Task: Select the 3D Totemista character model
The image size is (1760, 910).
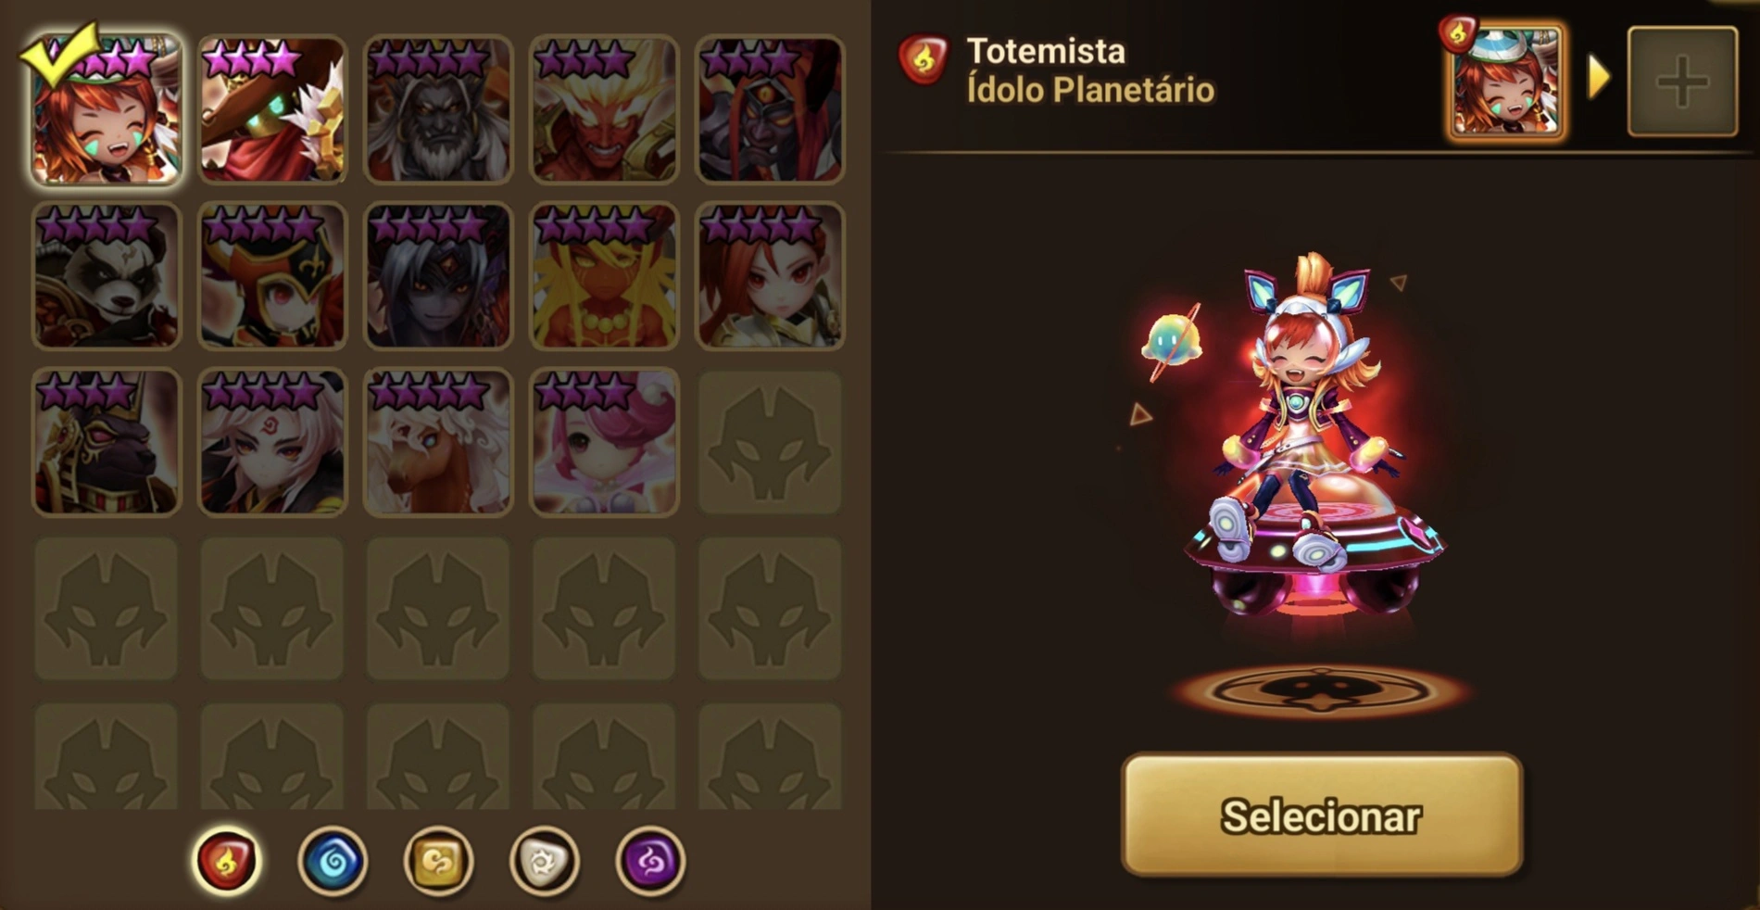Action: coord(1315,445)
